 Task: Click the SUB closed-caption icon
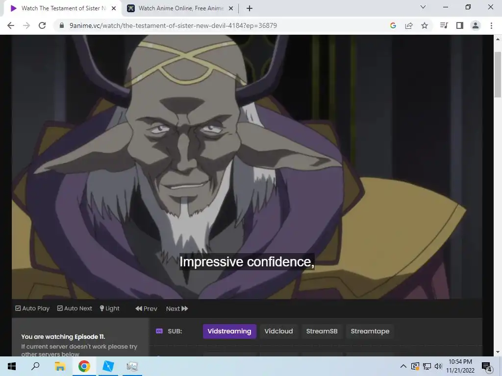click(159, 331)
